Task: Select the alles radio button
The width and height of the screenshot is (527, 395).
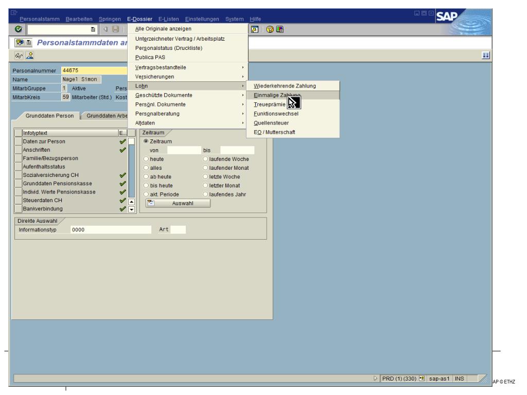Action: 146,168
